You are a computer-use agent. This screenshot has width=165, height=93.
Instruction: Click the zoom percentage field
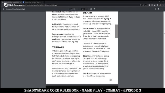pos(83,9)
